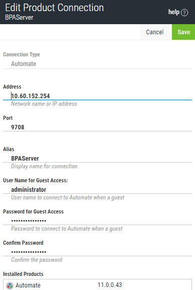This screenshot has height=290, width=195.
Task: Click the Confirm Password field
Action: pos(97,252)
